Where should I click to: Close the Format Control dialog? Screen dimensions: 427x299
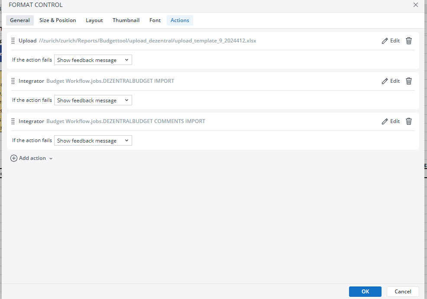(x=416, y=5)
